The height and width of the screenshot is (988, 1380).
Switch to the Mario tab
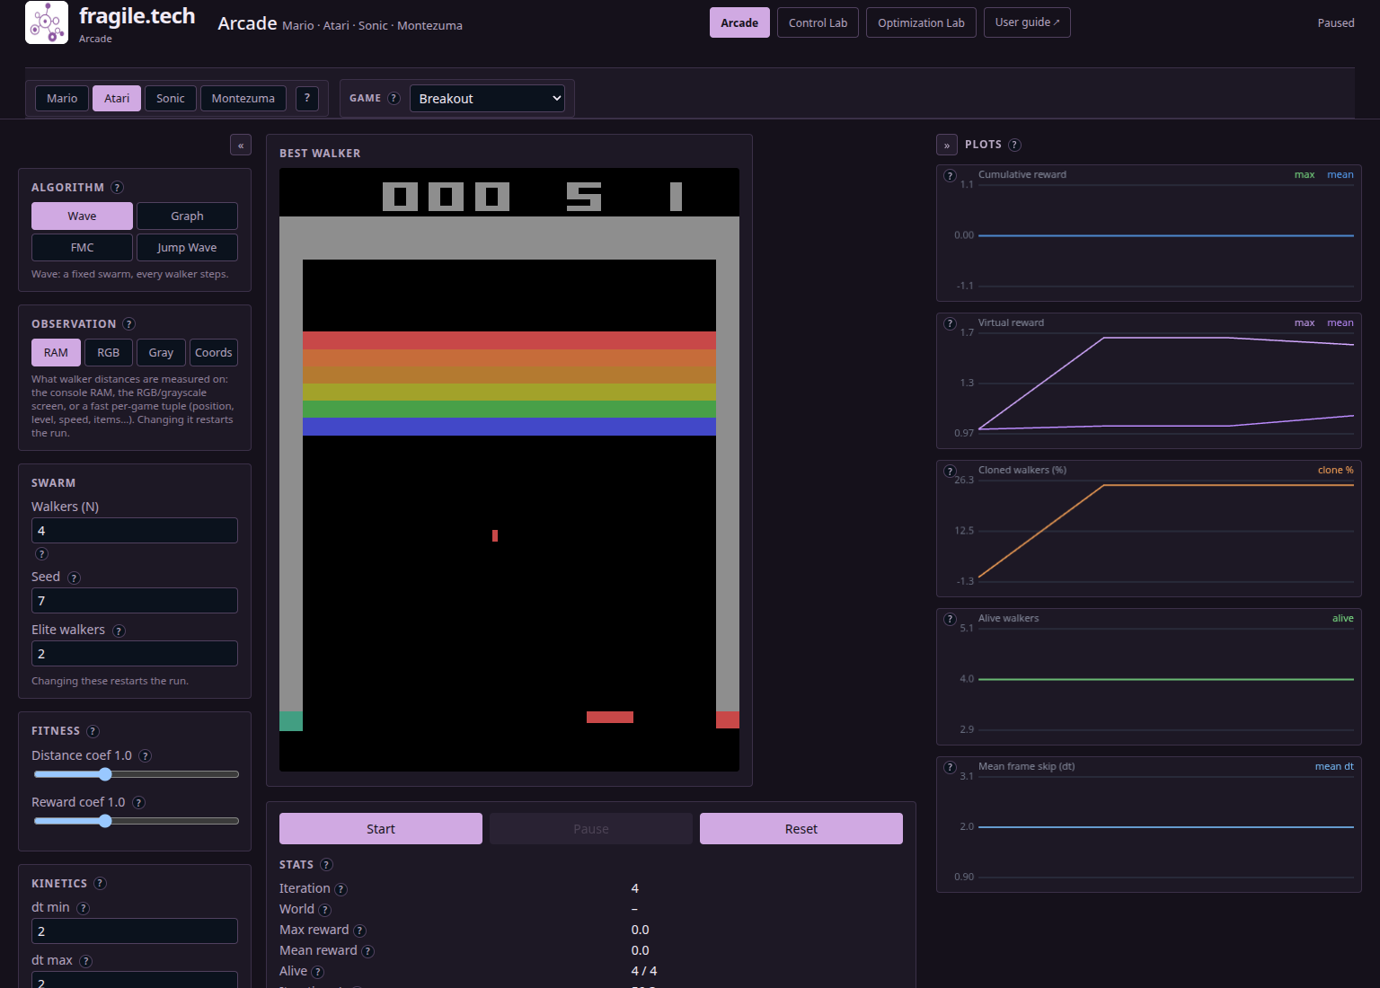[62, 98]
